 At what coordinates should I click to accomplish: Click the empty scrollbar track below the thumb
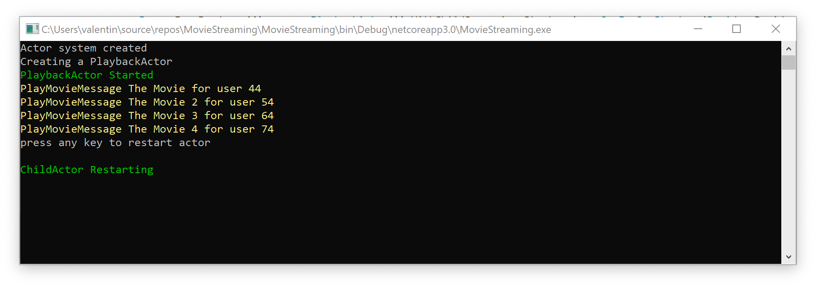[789, 160]
